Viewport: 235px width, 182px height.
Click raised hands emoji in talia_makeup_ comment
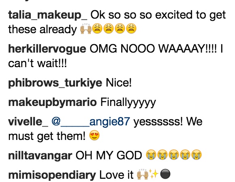pos(86,28)
